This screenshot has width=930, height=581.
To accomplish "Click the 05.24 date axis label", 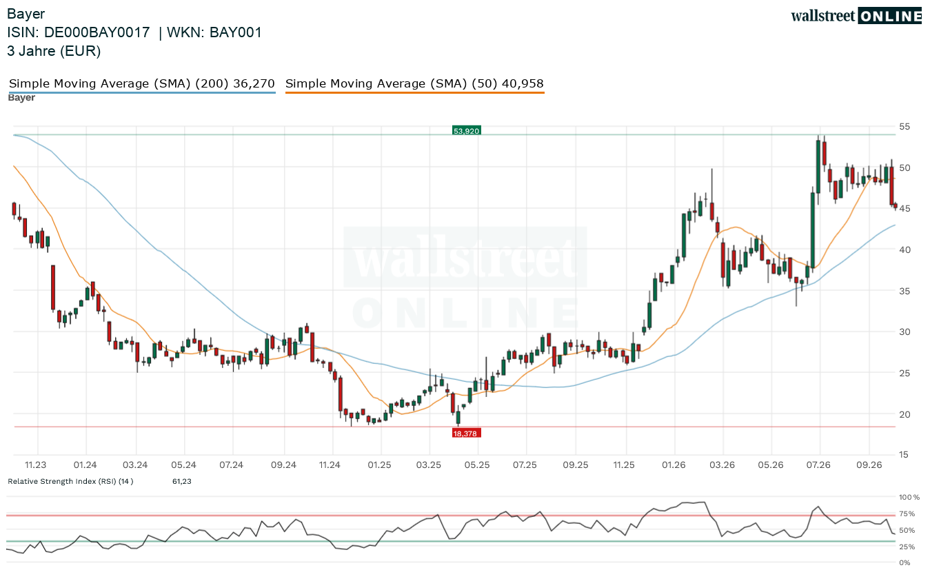I will [x=184, y=465].
